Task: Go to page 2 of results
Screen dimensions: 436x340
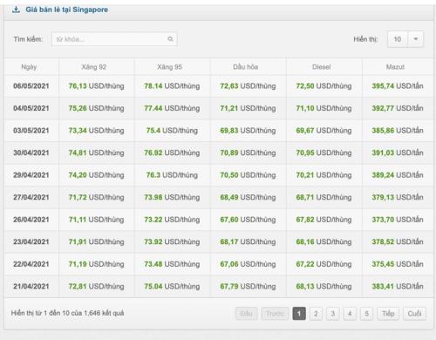Action: (x=316, y=314)
